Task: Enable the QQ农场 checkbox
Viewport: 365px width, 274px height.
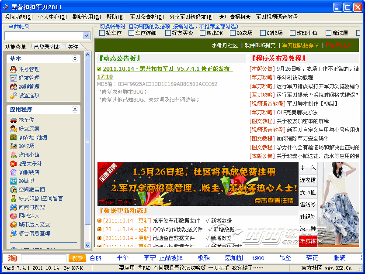Action: (x=233, y=33)
